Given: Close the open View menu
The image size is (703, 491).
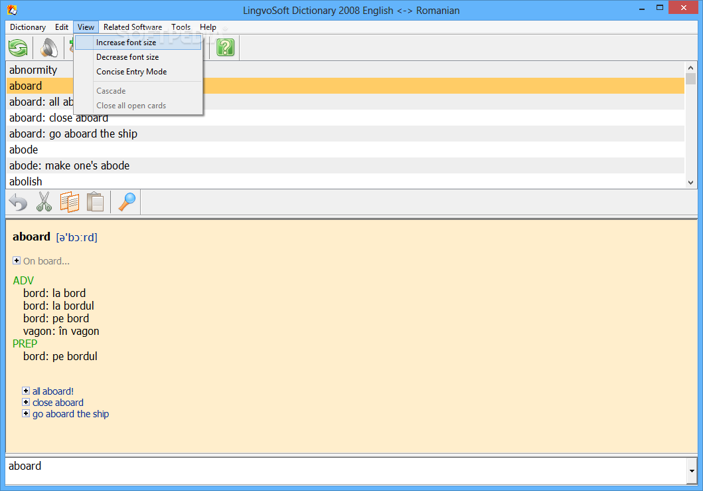Looking at the screenshot, I should click(x=86, y=27).
